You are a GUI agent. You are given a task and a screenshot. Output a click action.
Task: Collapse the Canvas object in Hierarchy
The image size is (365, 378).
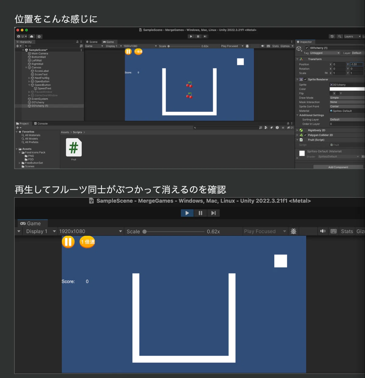click(x=26, y=68)
